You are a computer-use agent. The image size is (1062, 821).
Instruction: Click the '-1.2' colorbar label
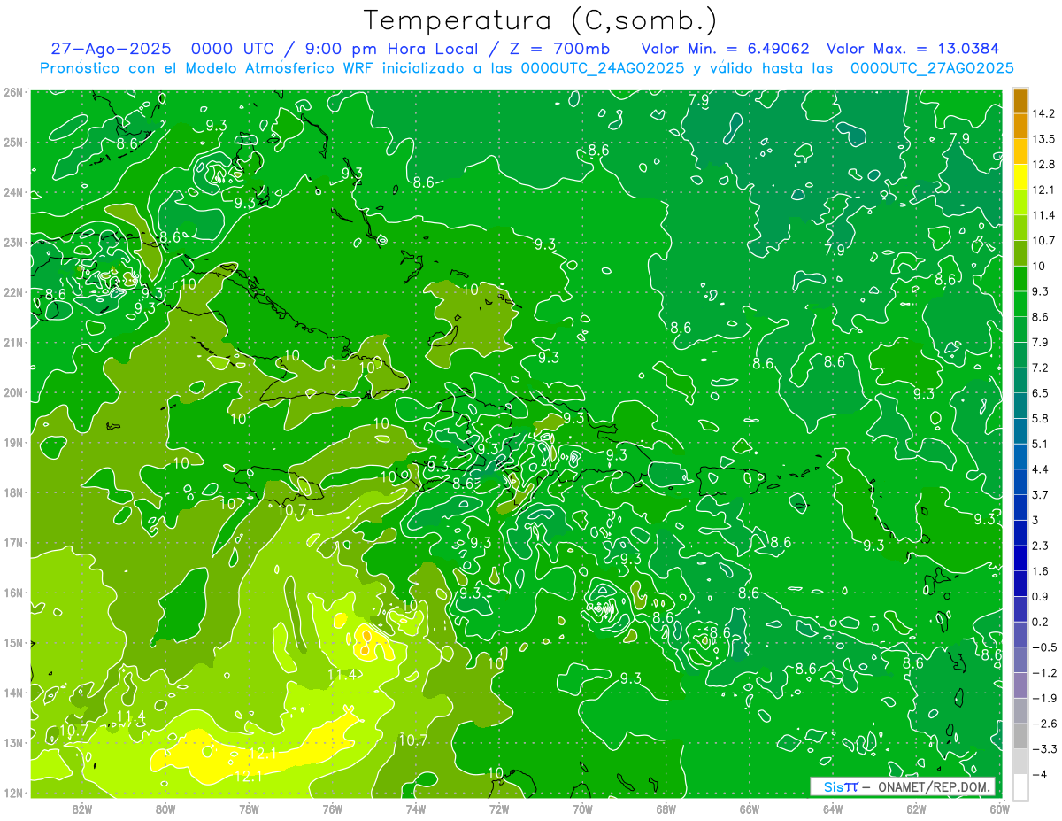click(1044, 673)
